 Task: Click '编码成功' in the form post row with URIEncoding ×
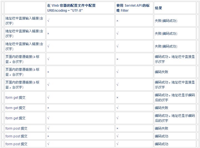pos(161,136)
